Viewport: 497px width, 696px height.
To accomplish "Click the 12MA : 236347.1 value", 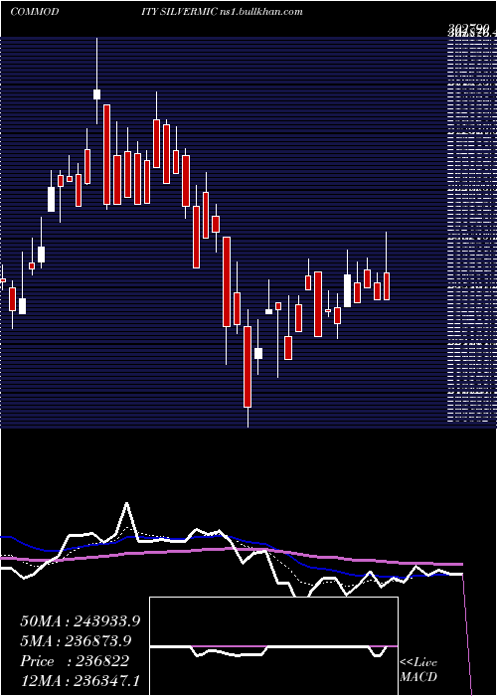I will [x=81, y=681].
